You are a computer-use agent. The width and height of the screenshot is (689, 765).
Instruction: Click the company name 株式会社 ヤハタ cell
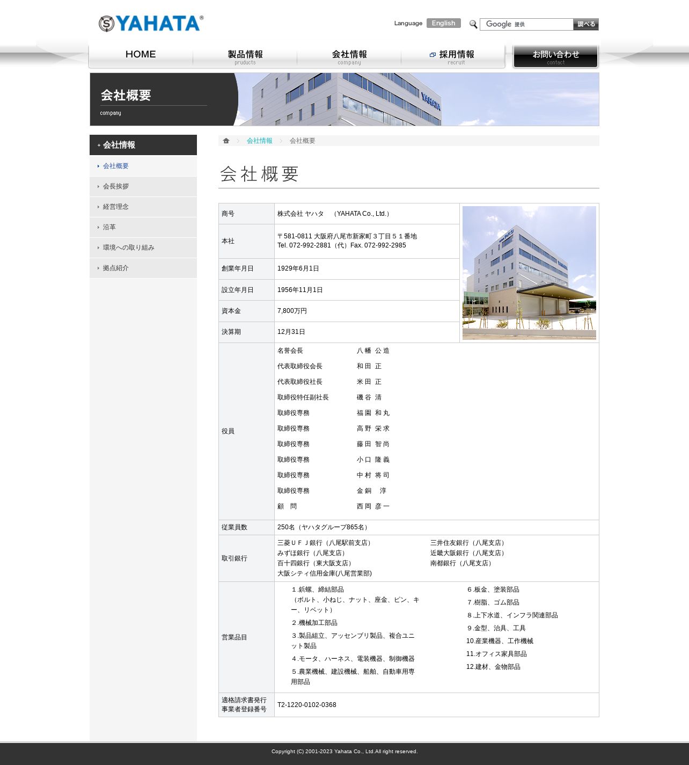pyautogui.click(x=367, y=214)
